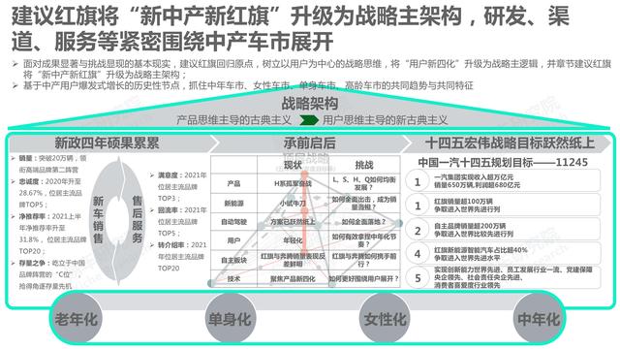620x349 pixels.
Task: Click the 技术 row label
Action: tap(234, 278)
